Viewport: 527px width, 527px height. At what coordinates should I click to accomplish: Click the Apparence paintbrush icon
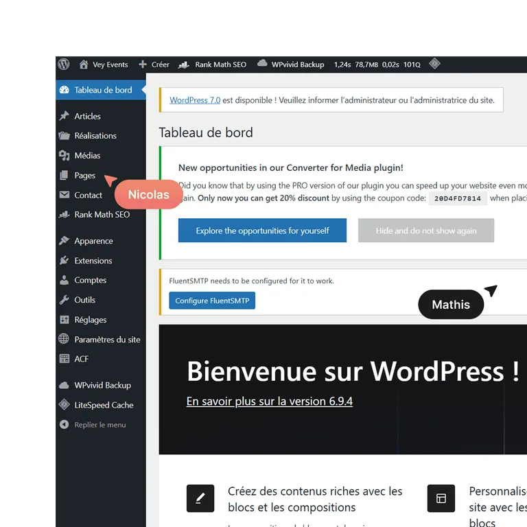point(65,241)
